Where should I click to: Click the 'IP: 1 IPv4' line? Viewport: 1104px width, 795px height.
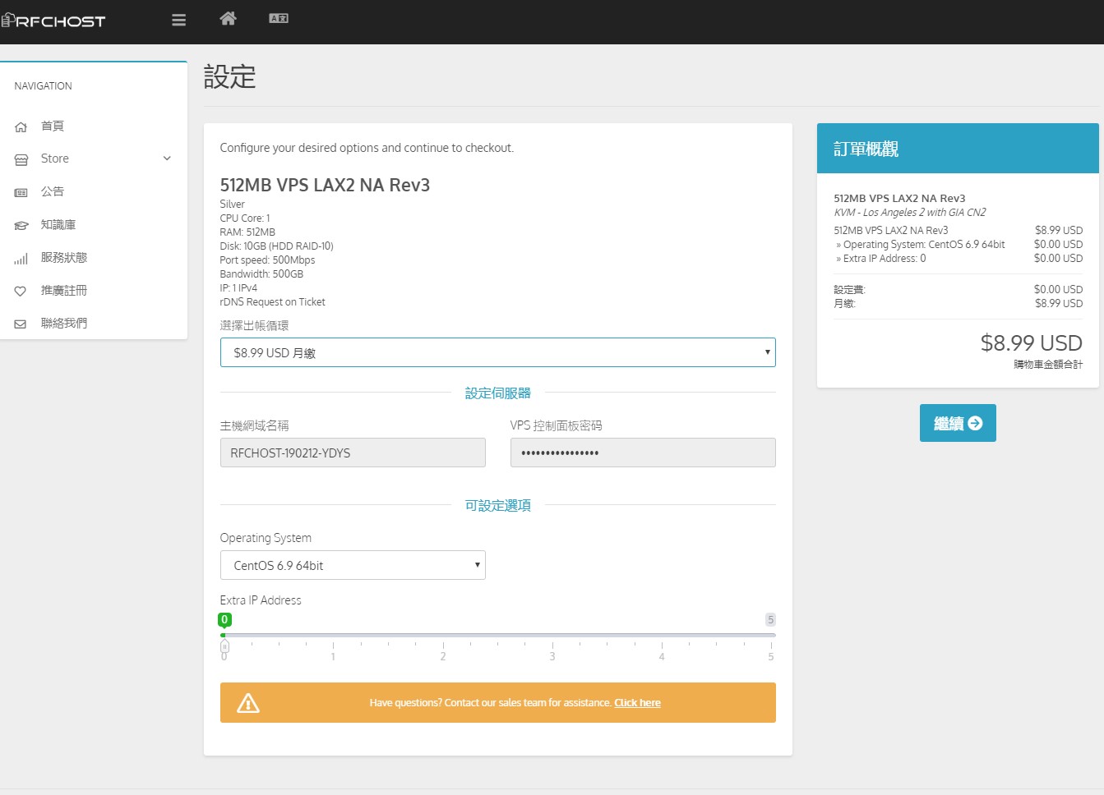[x=238, y=287]
